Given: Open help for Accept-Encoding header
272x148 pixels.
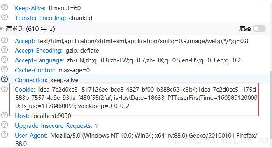Looking at the screenshot, I should point(5,50).
